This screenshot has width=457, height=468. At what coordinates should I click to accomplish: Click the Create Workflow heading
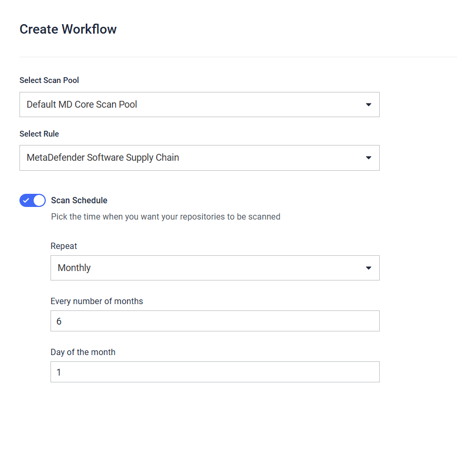point(68,29)
